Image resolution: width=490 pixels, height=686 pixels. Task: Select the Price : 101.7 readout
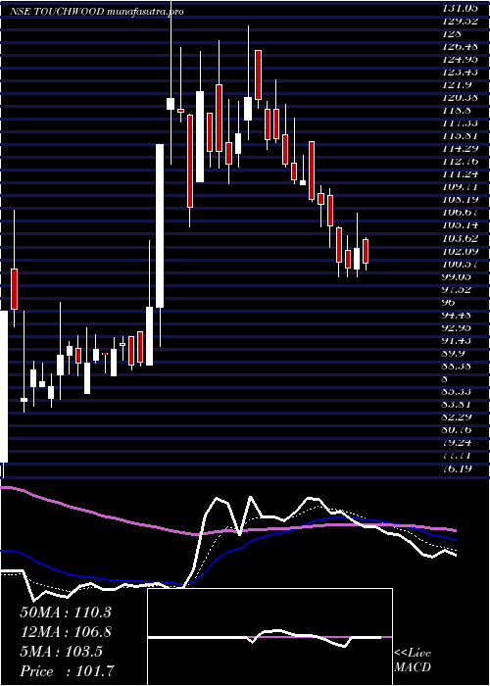coord(68,671)
